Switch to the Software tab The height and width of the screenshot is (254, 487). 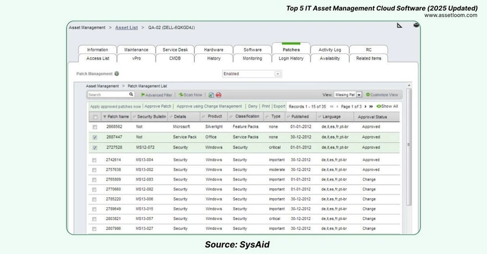point(253,50)
